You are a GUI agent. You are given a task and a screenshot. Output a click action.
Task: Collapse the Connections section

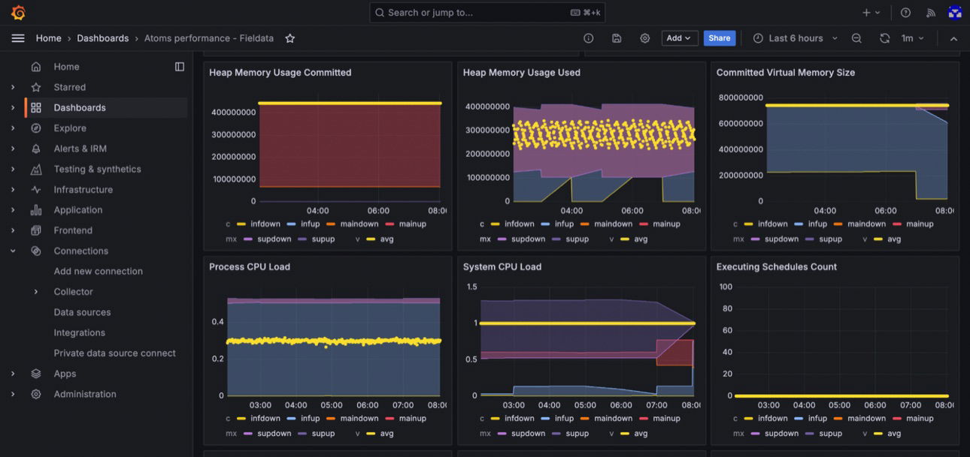click(x=13, y=251)
